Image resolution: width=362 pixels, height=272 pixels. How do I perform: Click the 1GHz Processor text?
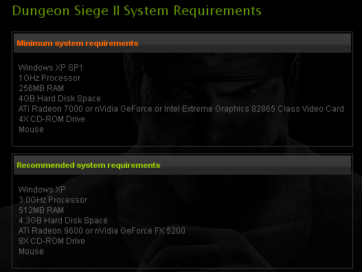pyautogui.click(x=49, y=78)
